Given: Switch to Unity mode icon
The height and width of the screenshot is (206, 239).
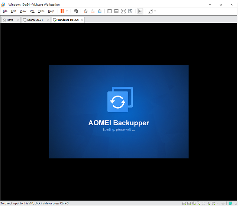Looking at the screenshot, I should (130, 11).
